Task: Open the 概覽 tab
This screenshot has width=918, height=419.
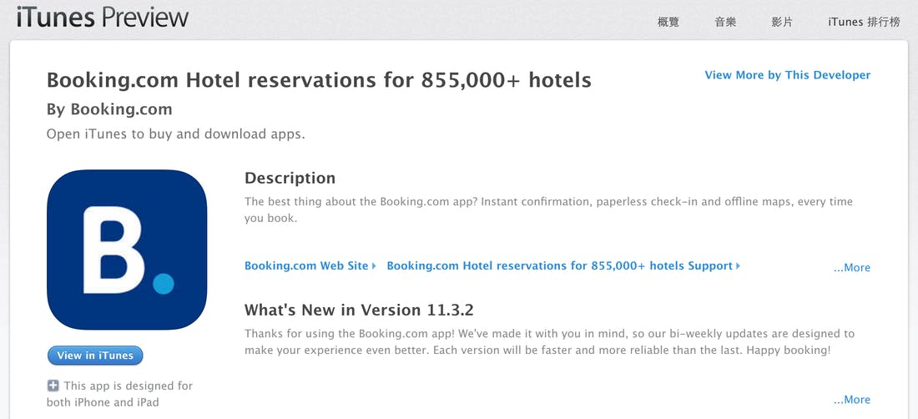Action: (668, 23)
